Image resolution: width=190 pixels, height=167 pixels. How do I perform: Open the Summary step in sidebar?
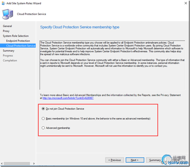(x=8, y=51)
